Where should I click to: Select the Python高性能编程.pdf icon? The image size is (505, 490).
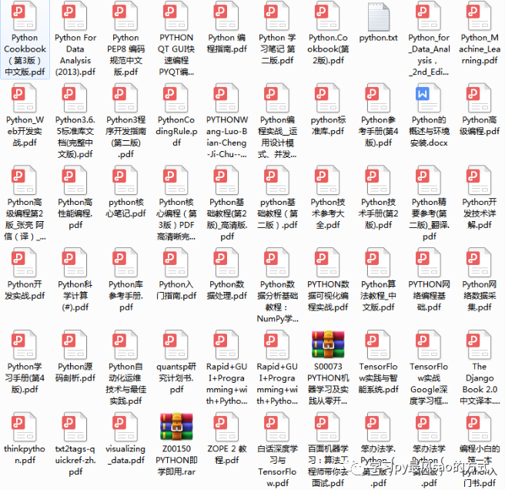(75, 180)
